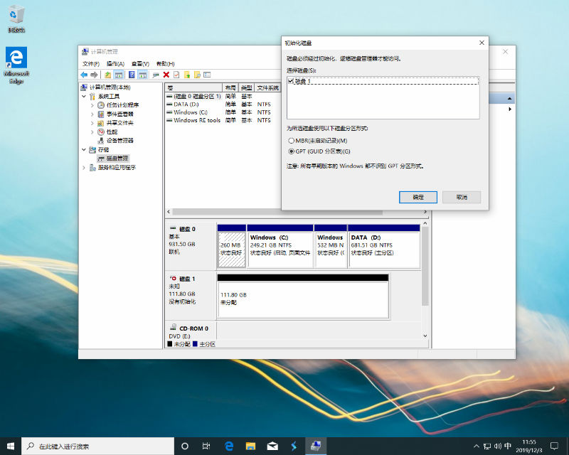
Task: Click the blue 主分区 legend swatch
Action: pos(195,343)
